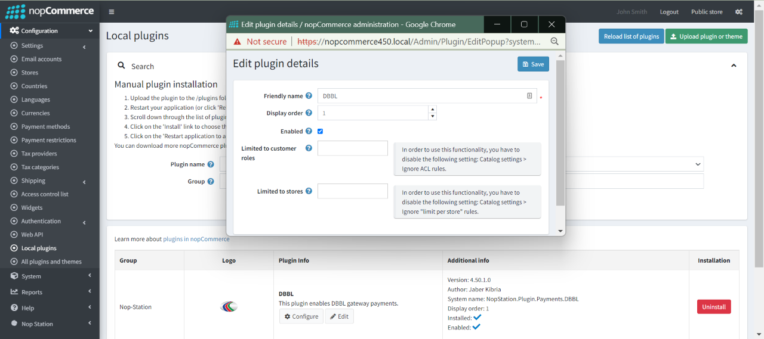Open Countries in sidebar
Viewport: 764px width, 339px height.
click(x=34, y=86)
